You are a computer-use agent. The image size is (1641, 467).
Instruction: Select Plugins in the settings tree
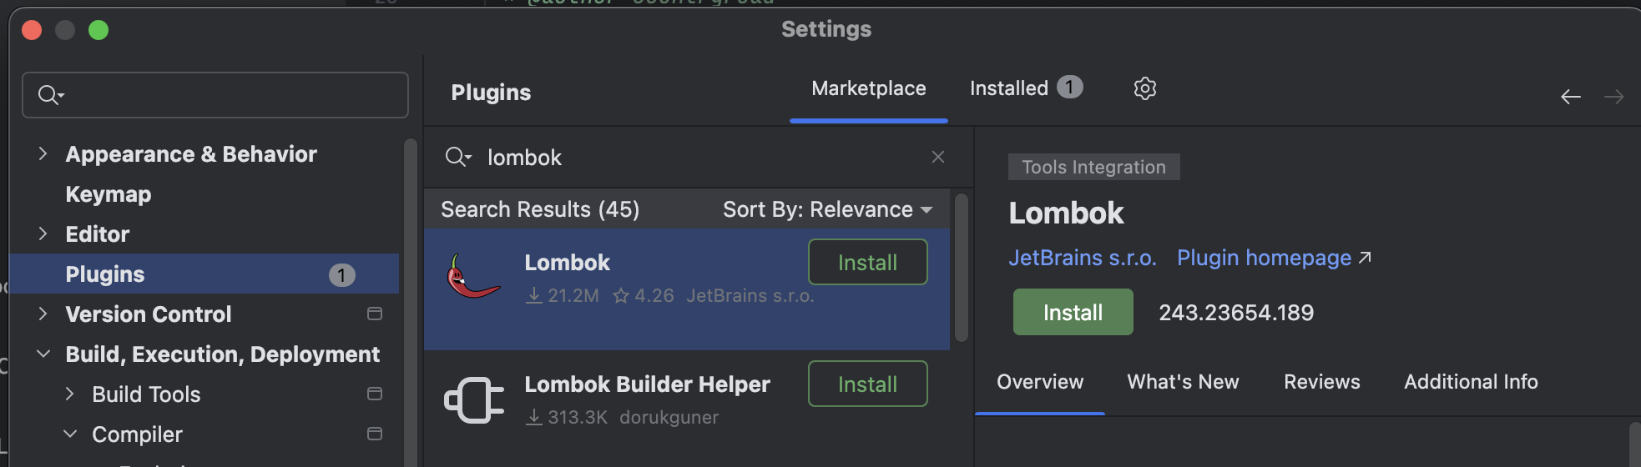204,274
